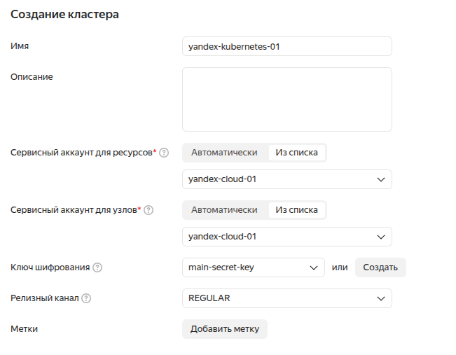Expand the REGULAR release channel dropdown

pyautogui.click(x=280, y=298)
